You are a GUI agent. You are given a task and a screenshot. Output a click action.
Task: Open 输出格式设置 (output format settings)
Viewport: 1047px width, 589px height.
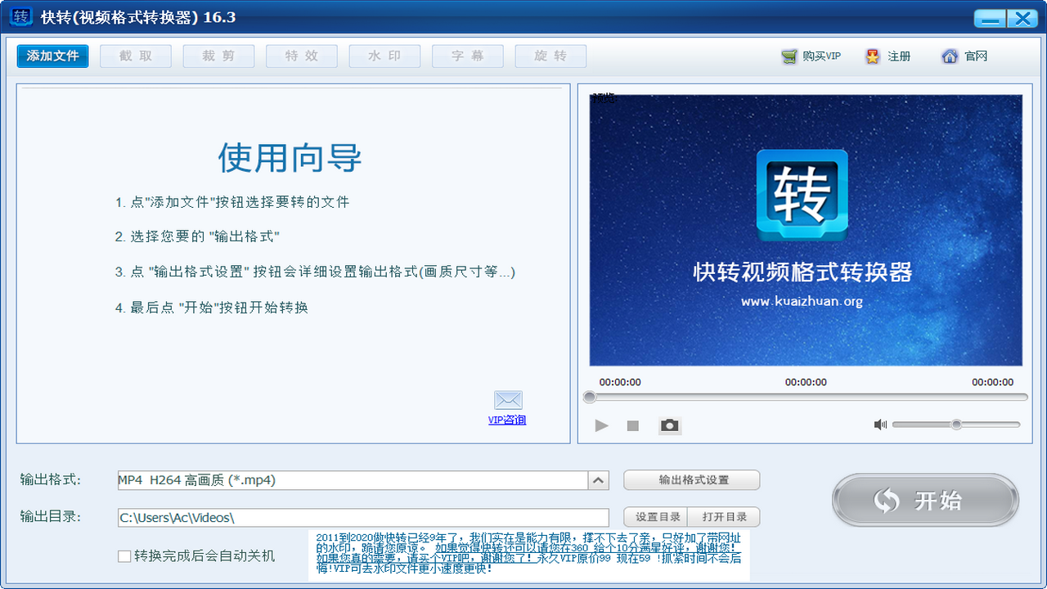691,480
